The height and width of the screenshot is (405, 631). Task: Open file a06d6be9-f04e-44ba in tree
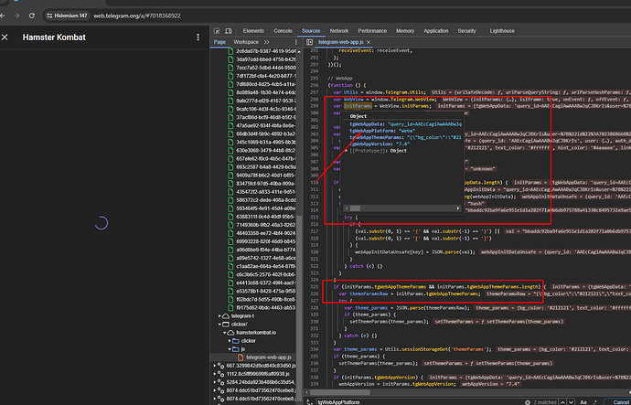pyautogui.click(x=266, y=250)
